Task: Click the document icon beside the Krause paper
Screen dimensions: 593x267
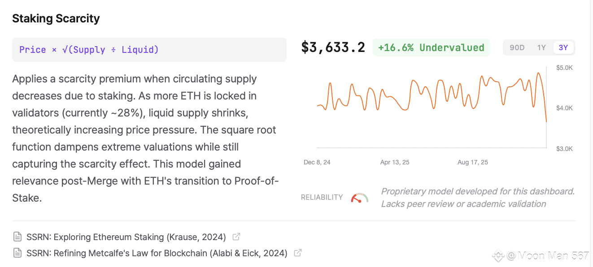Action: (x=17, y=237)
